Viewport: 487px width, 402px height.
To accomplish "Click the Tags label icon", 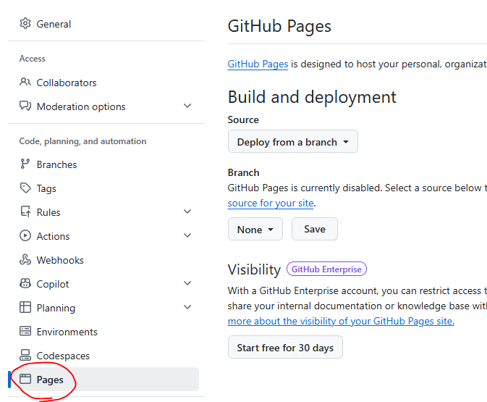I will pos(25,188).
